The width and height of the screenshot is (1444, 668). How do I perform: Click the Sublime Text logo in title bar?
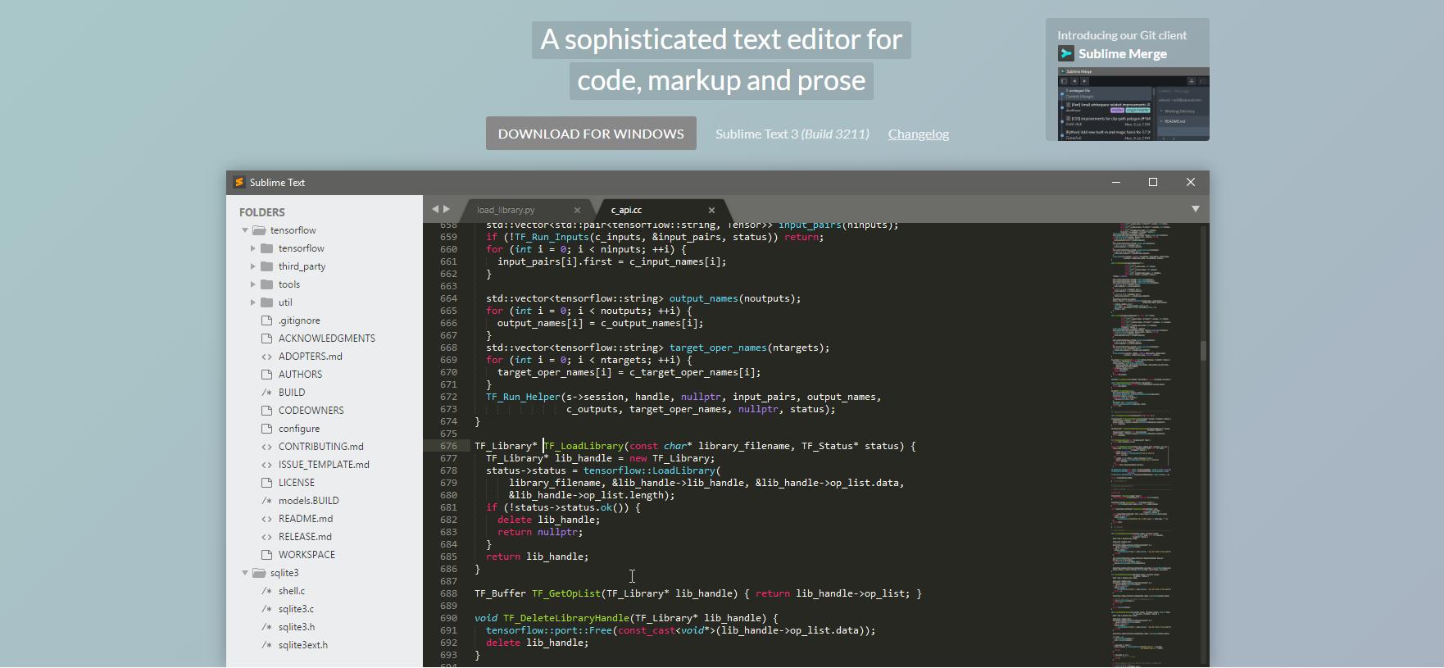pos(238,182)
